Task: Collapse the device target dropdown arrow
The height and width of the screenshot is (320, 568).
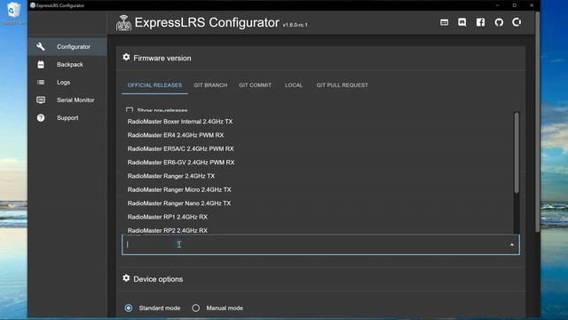Action: click(512, 245)
